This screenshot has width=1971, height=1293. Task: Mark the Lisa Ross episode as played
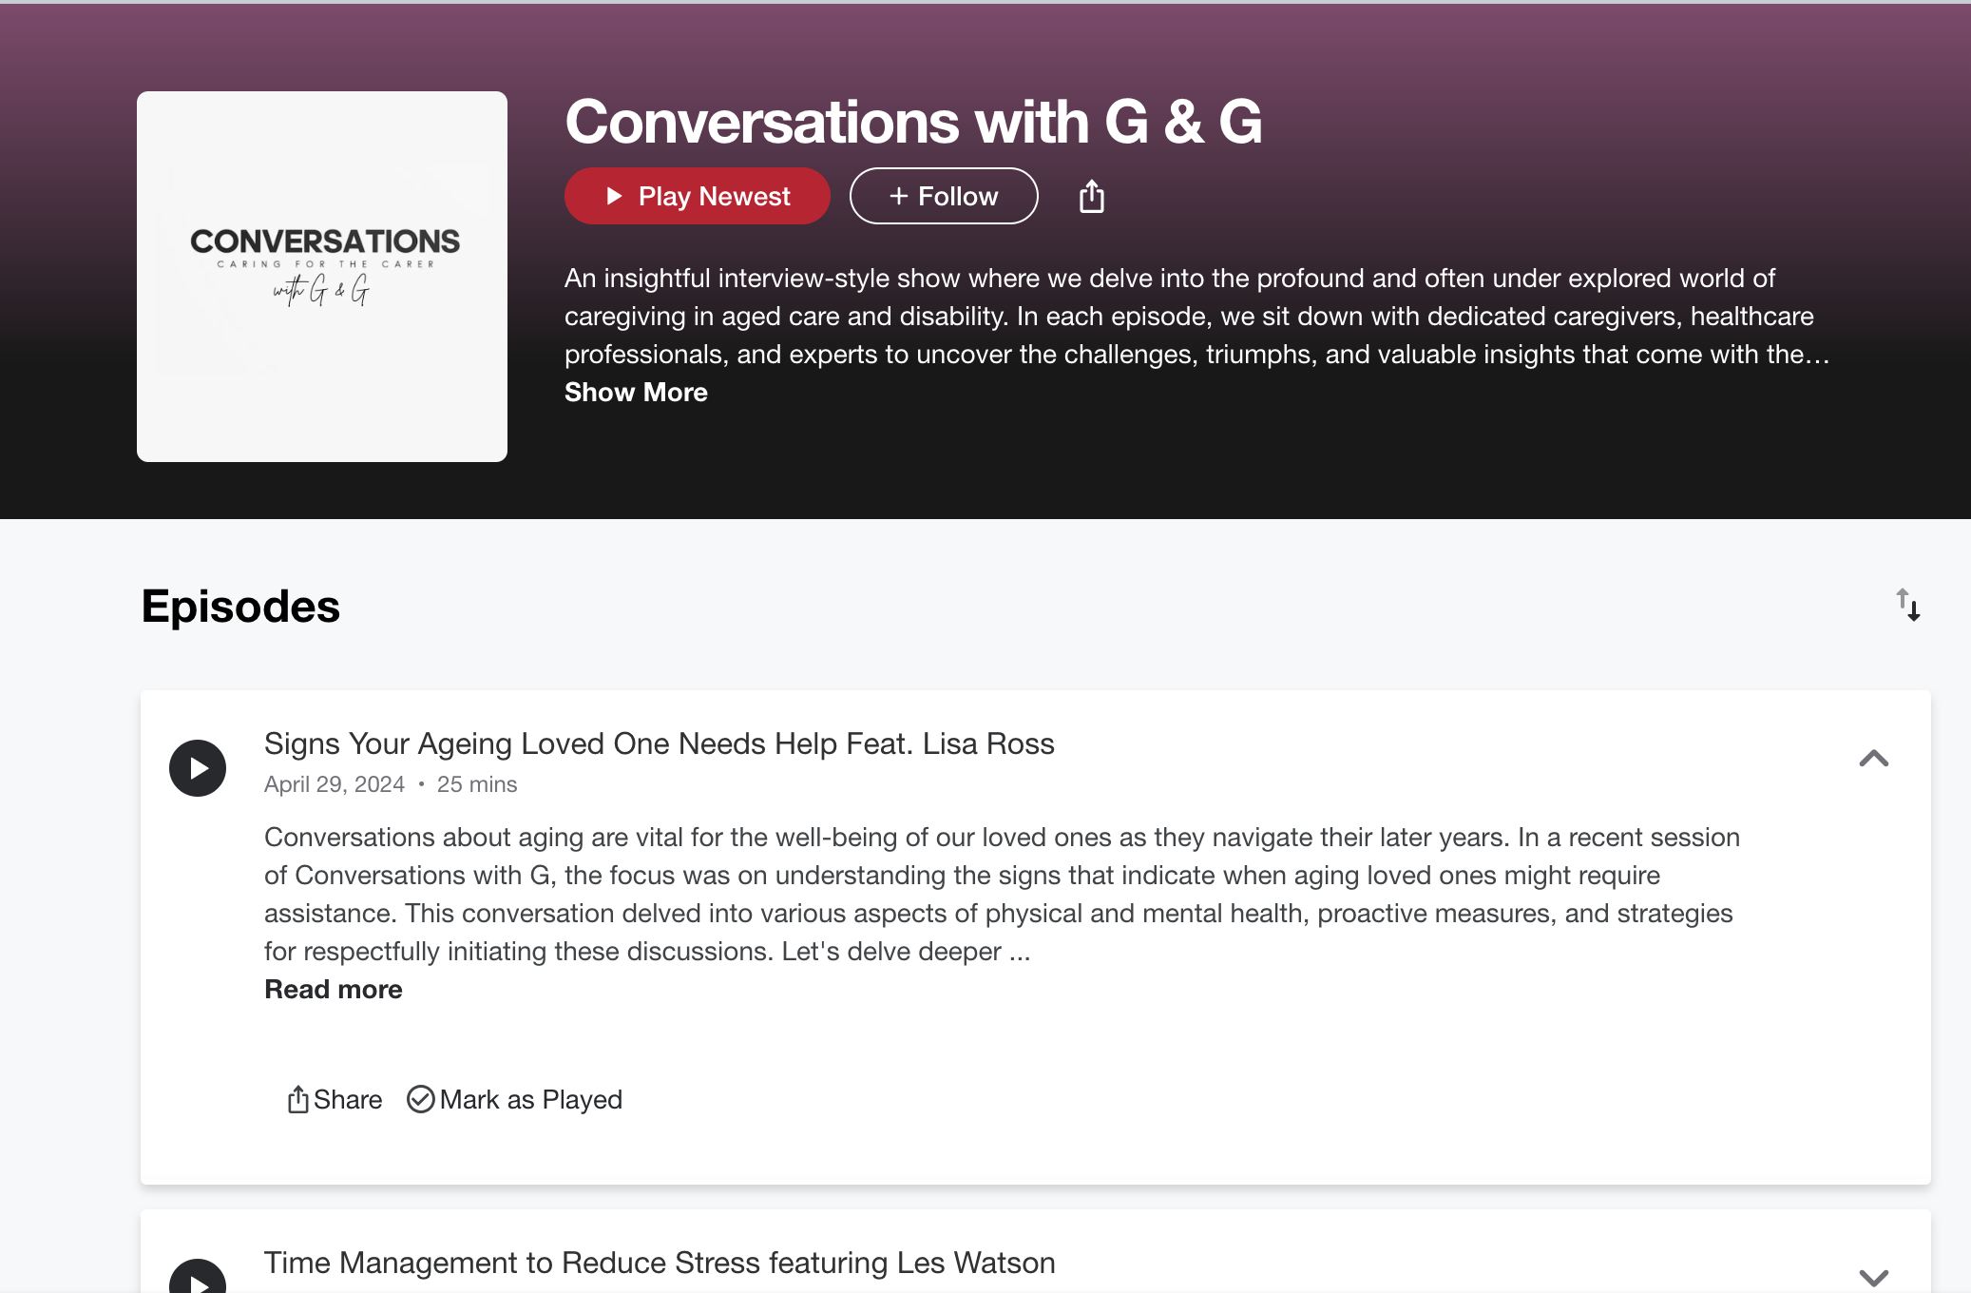[515, 1099]
